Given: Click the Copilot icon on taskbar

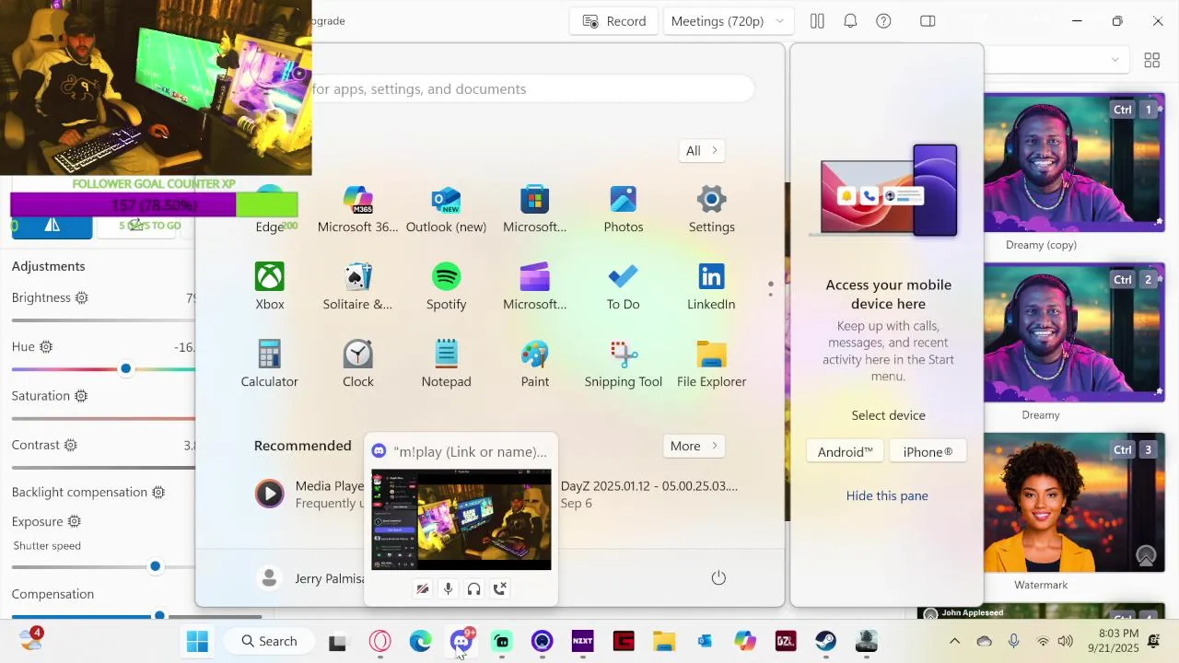Looking at the screenshot, I should tap(745, 641).
